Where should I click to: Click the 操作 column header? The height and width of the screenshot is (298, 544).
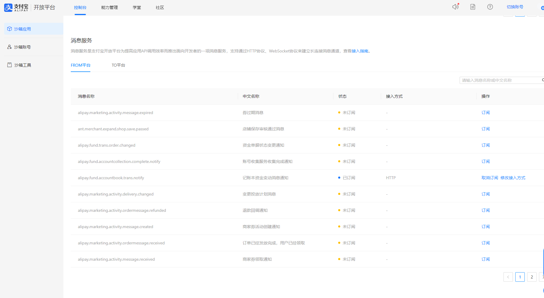click(x=486, y=96)
